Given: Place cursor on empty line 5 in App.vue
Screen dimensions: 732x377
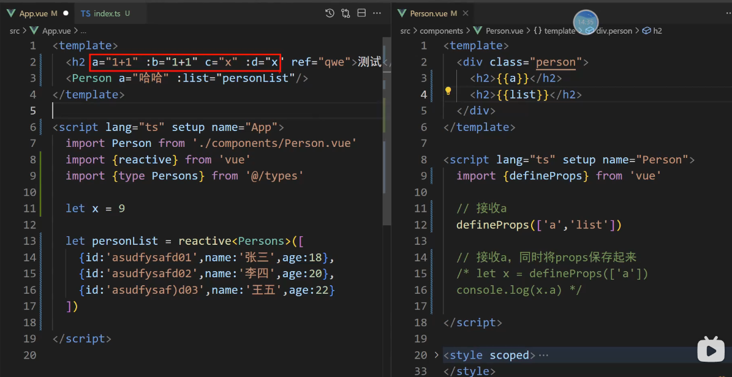Looking at the screenshot, I should 217,111.
